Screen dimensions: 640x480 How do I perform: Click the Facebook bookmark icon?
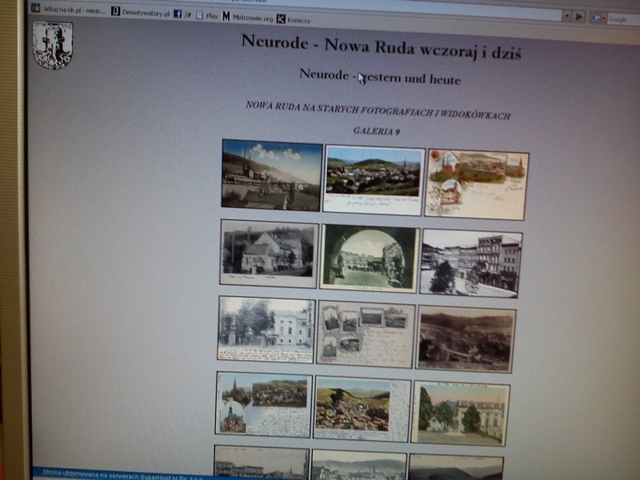178,14
